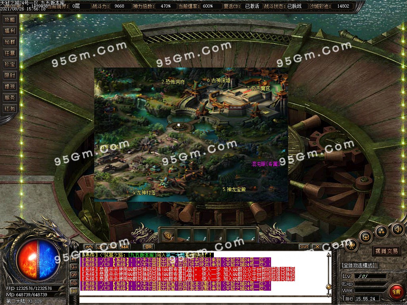The height and width of the screenshot is (305, 407).
Task: Click the white player marker on the map
Action: (178, 125)
